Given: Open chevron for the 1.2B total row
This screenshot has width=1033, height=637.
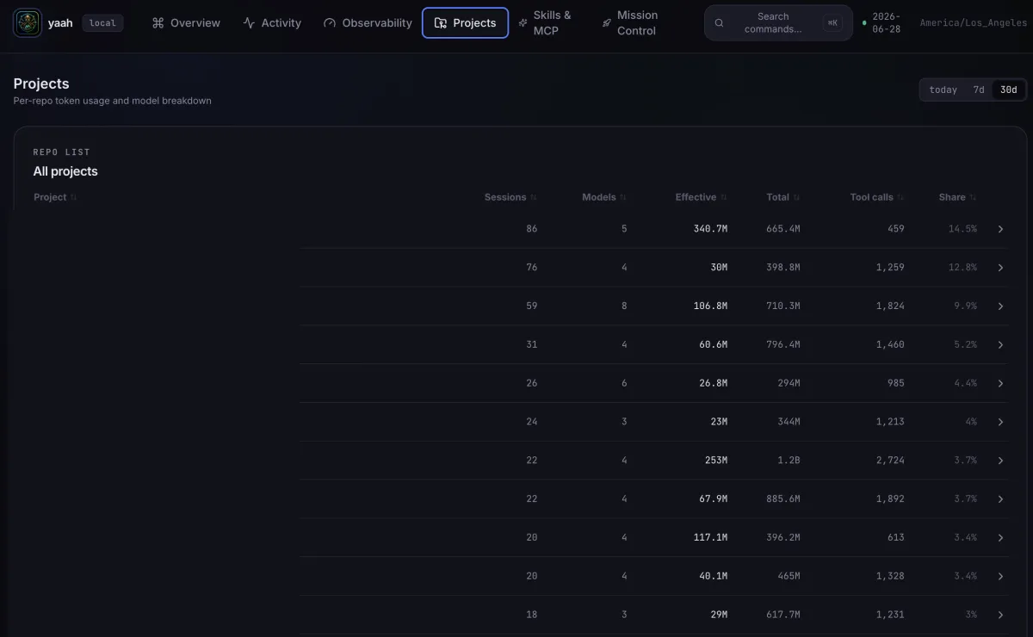Looking at the screenshot, I should [x=1000, y=461].
